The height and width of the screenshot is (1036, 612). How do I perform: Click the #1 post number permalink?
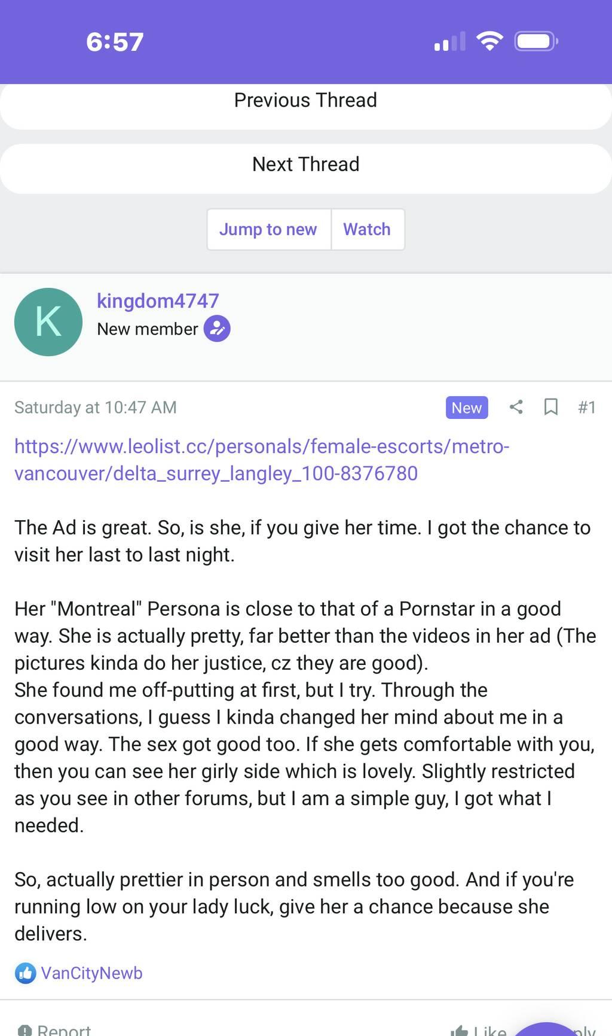point(587,407)
